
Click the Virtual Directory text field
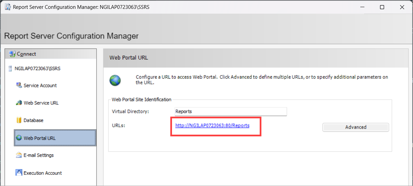[x=230, y=112]
